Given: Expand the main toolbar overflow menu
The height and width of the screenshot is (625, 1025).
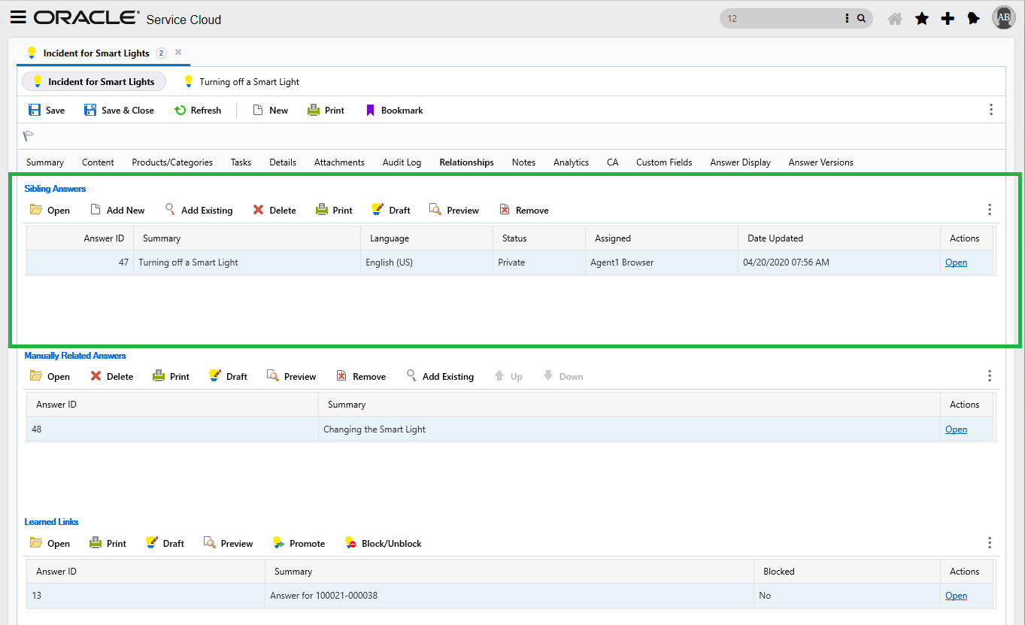Looking at the screenshot, I should [991, 110].
